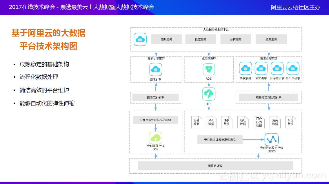The width and height of the screenshot is (329, 184).
Task: Click the DTS transfer service icon
Action: (208, 94)
